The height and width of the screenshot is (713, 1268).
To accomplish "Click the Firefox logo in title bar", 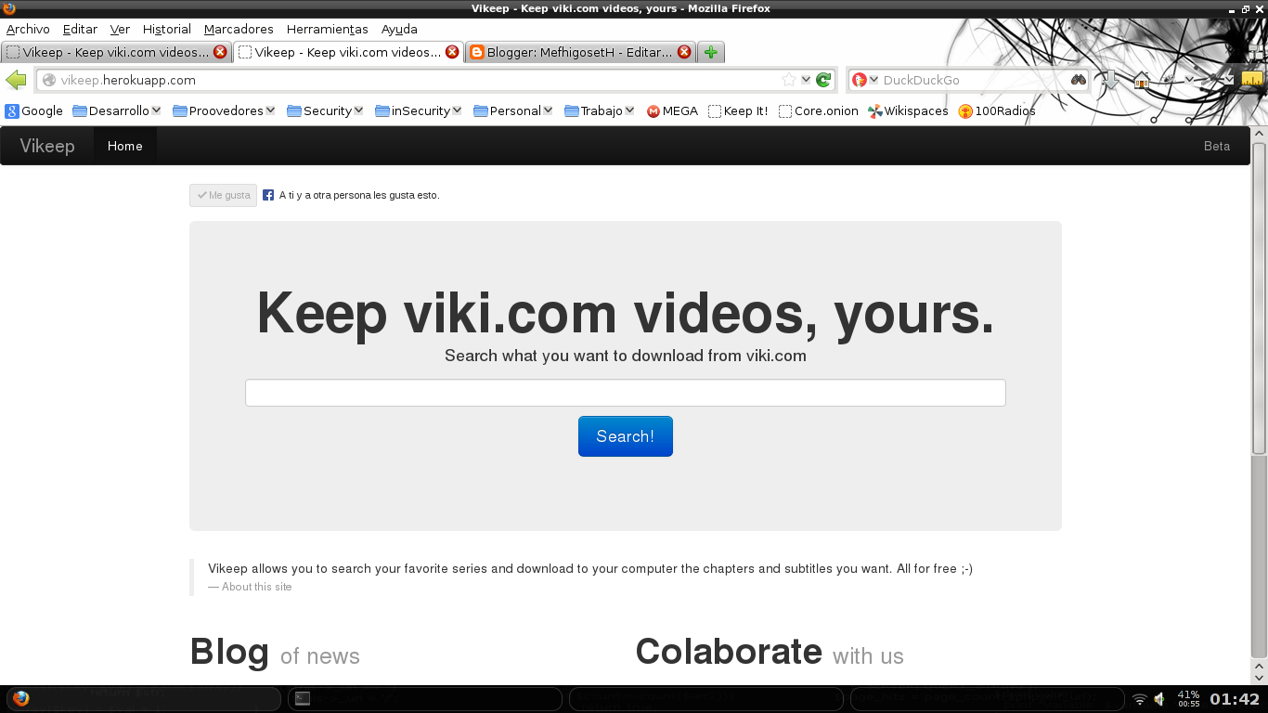I will (x=8, y=8).
